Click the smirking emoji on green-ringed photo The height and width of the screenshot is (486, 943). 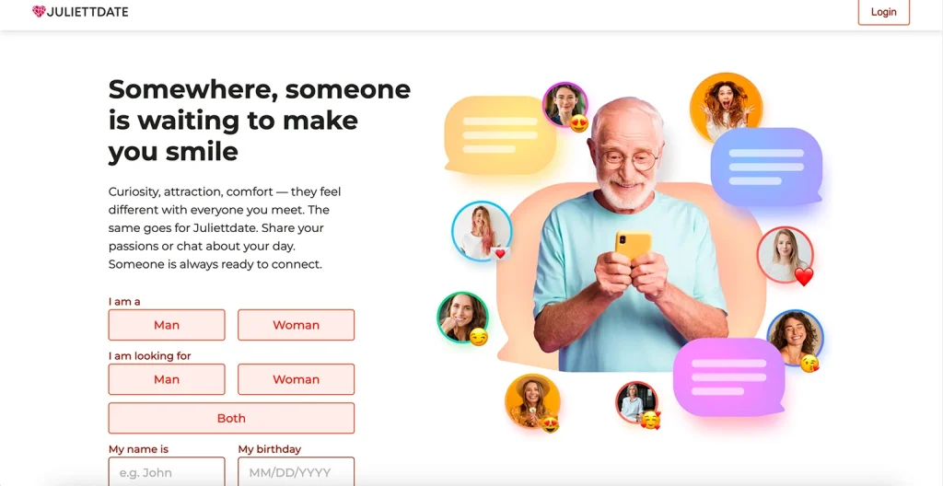(x=478, y=336)
